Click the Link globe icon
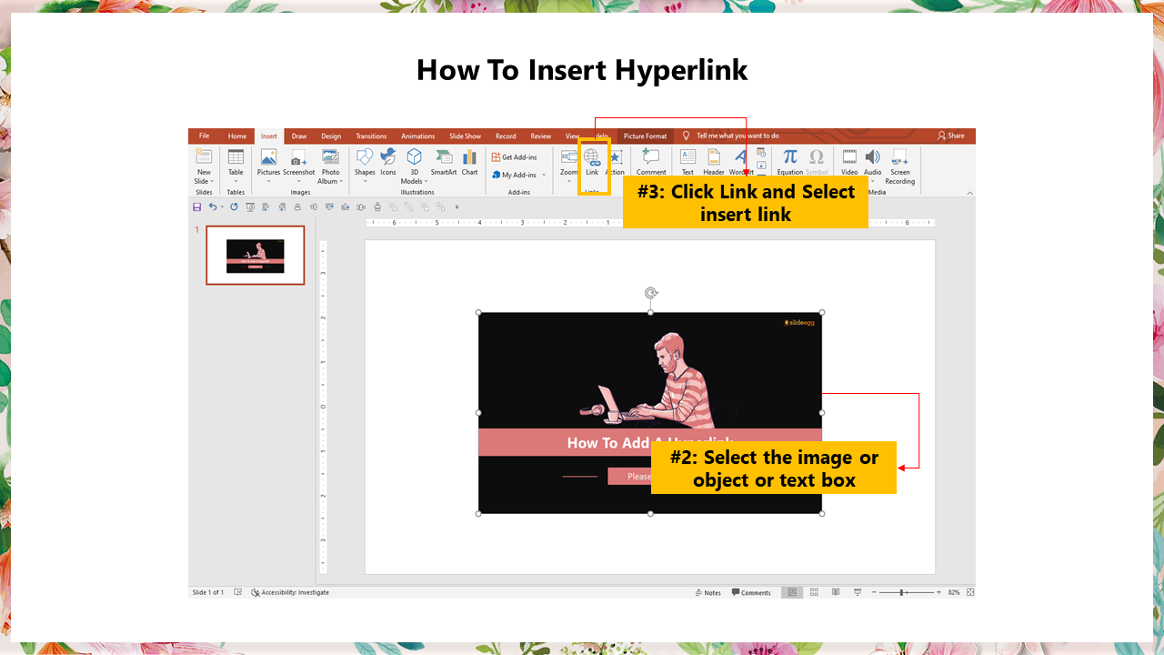This screenshot has height=655, width=1164. [592, 156]
